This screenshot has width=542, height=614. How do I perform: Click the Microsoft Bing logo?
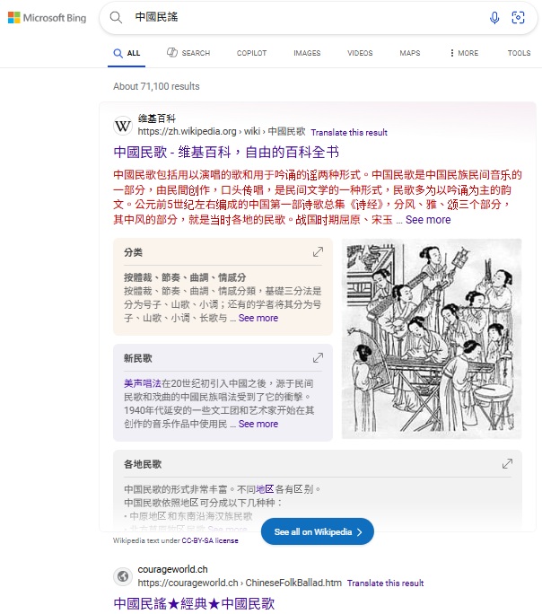tap(47, 18)
